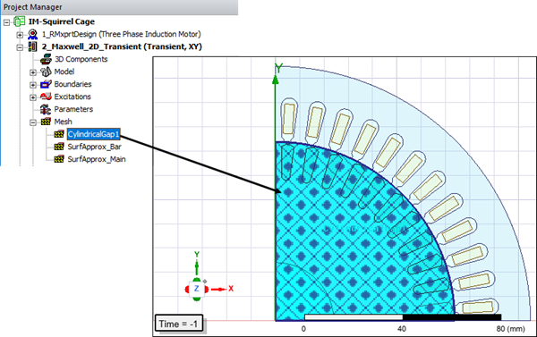Select the Excitations label
Image resolution: width=537 pixels, height=337 pixels.
72,97
